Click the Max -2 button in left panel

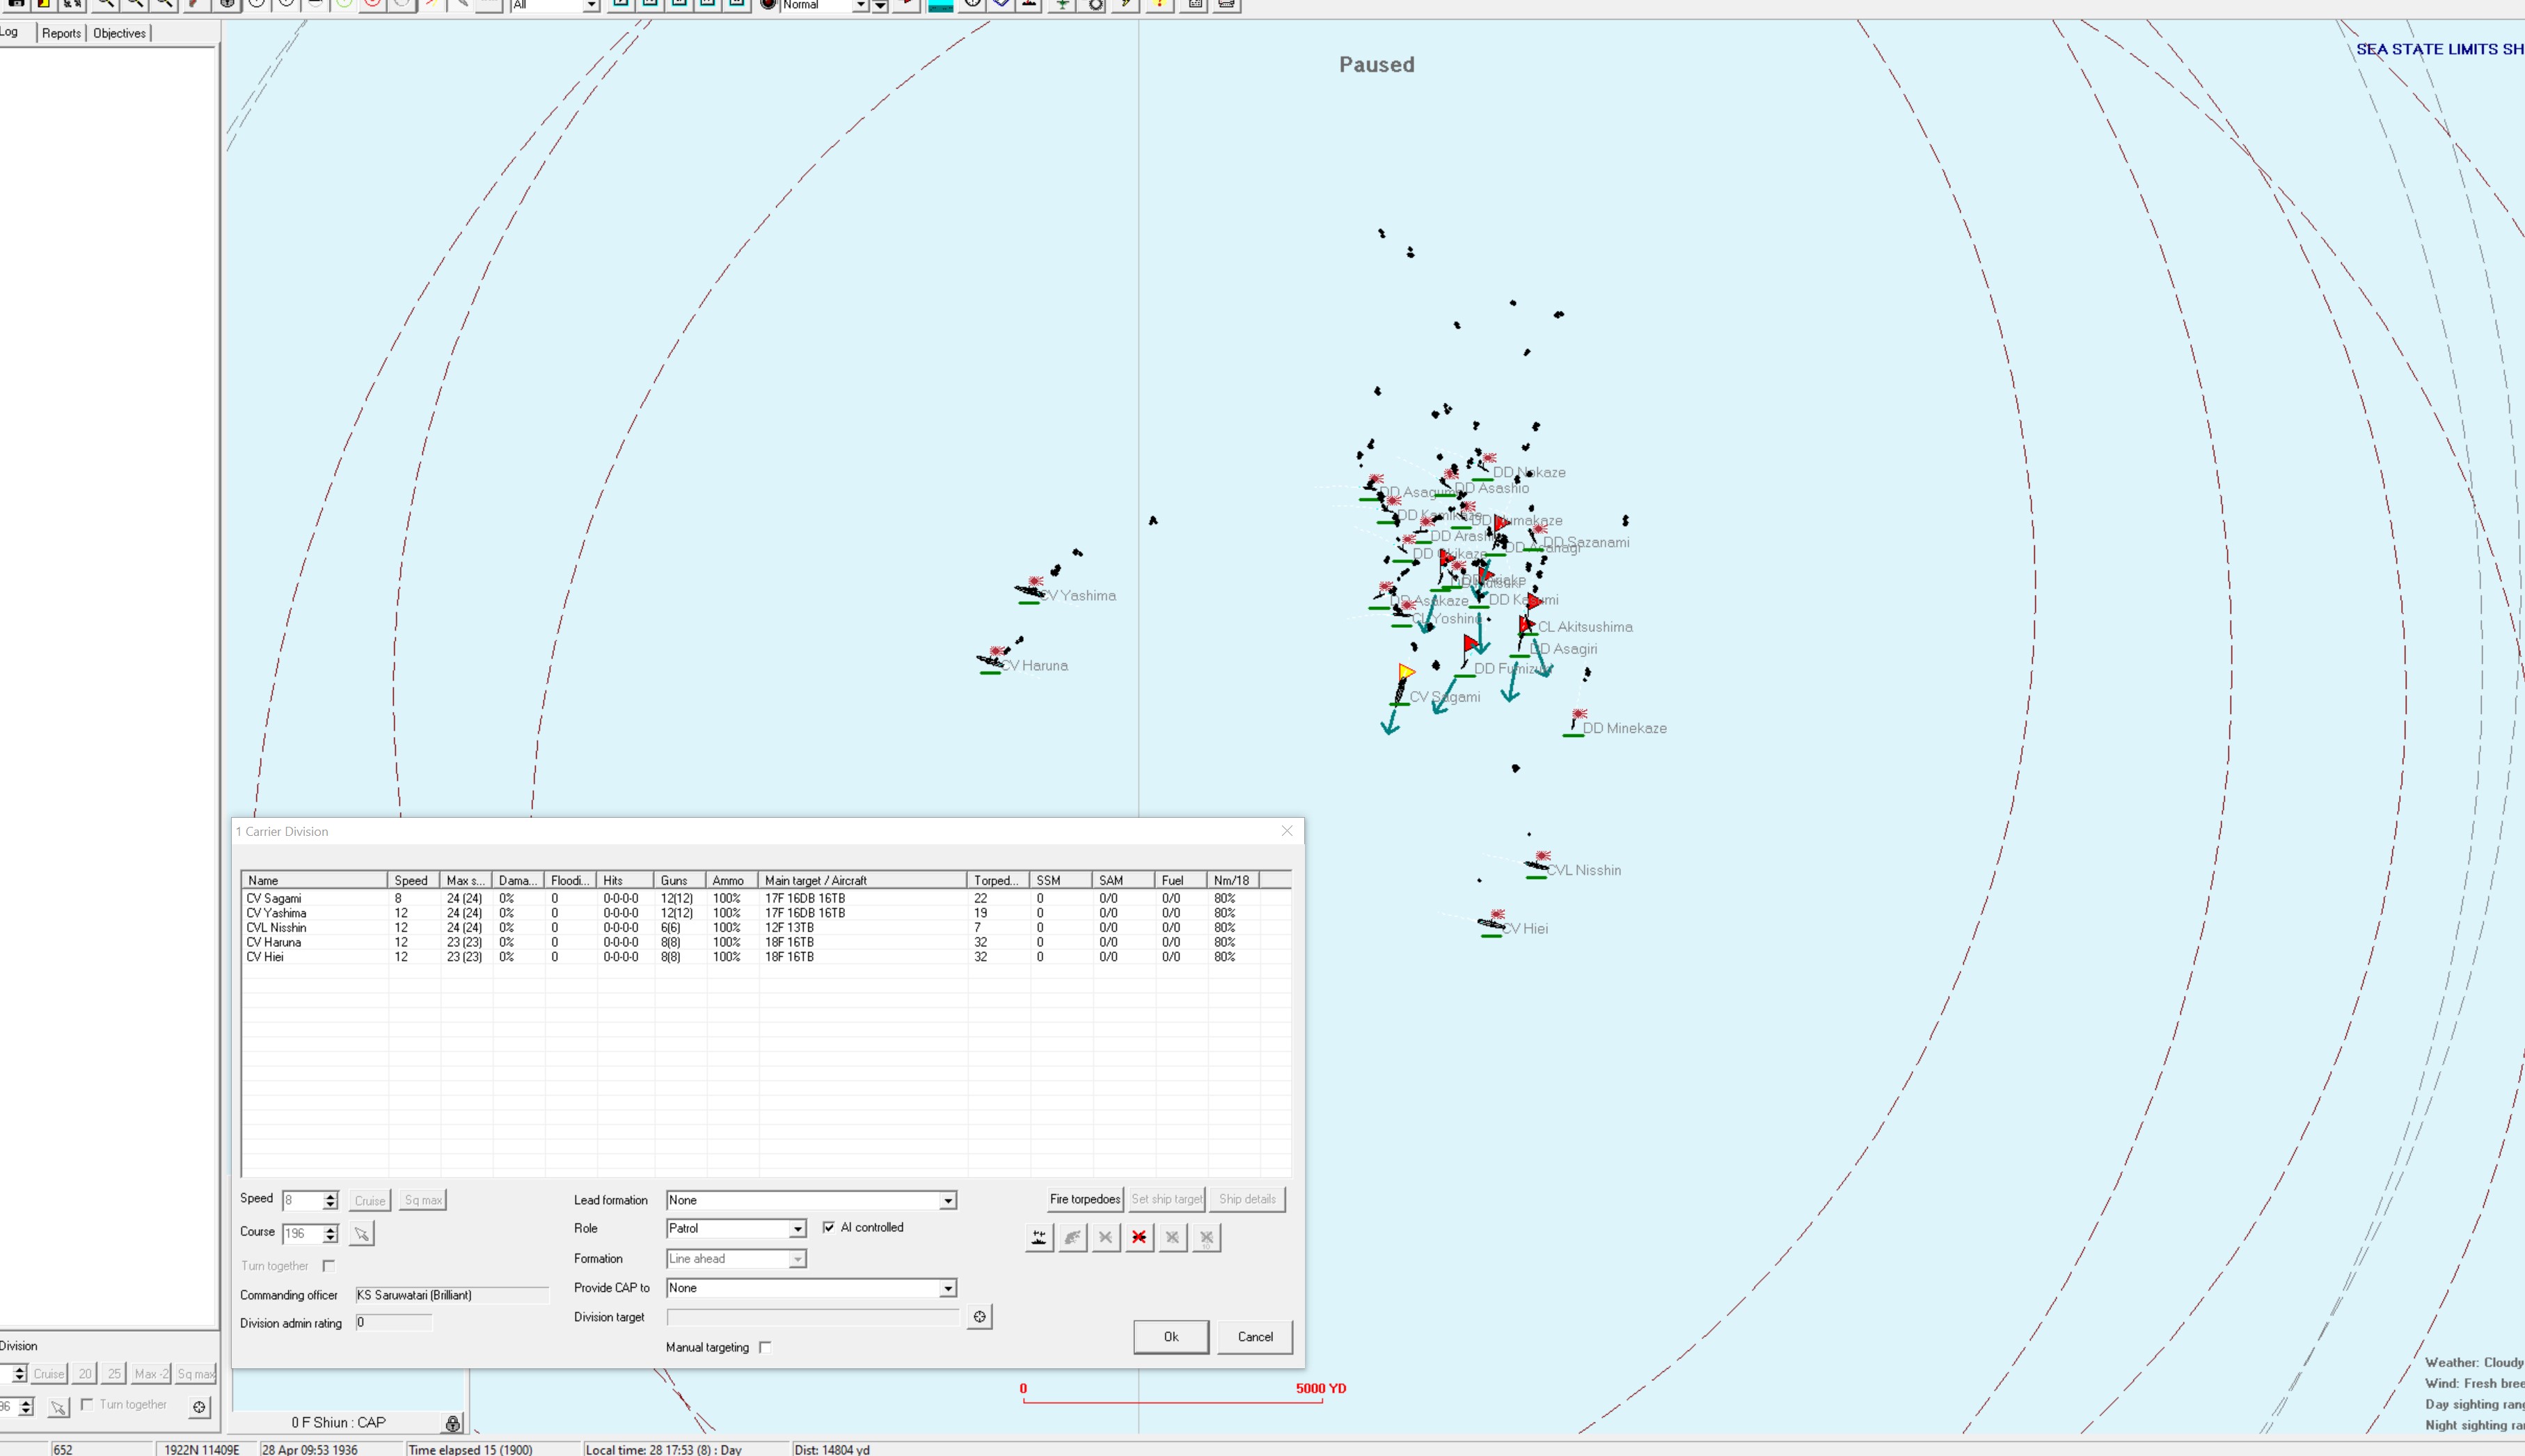pyautogui.click(x=151, y=1374)
